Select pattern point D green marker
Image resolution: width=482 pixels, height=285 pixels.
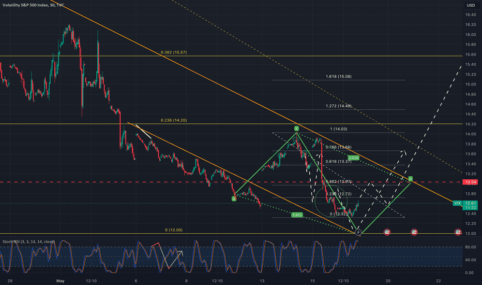(x=411, y=179)
